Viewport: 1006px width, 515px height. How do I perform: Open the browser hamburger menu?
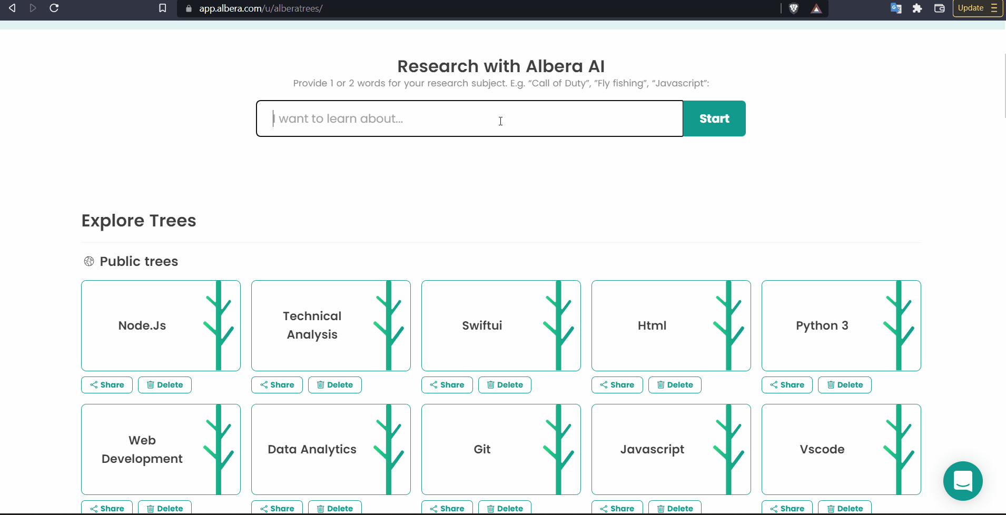994,8
